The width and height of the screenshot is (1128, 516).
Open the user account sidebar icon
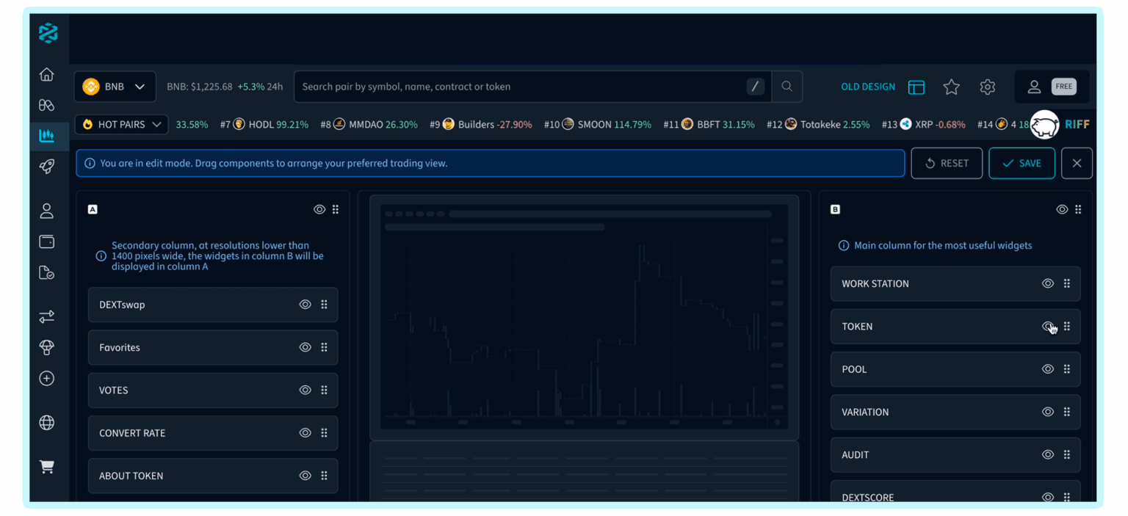pyautogui.click(x=46, y=211)
